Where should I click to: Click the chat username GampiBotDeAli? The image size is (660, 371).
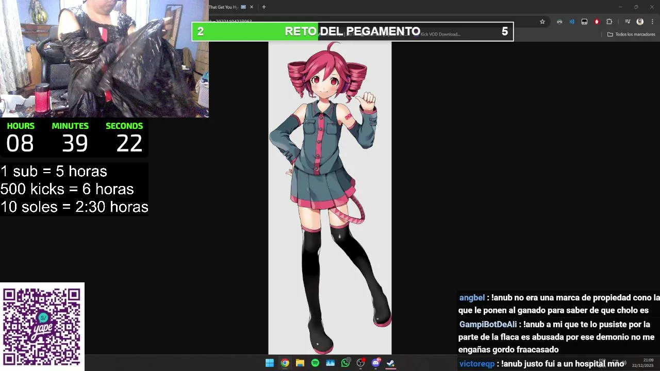488,325
